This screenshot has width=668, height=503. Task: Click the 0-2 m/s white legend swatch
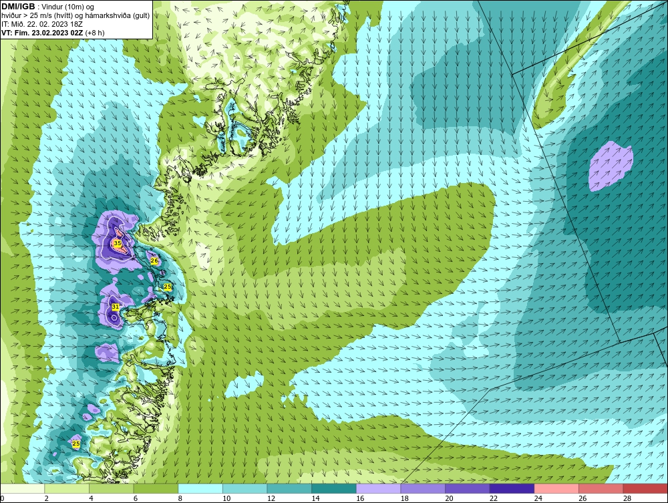point(22,488)
